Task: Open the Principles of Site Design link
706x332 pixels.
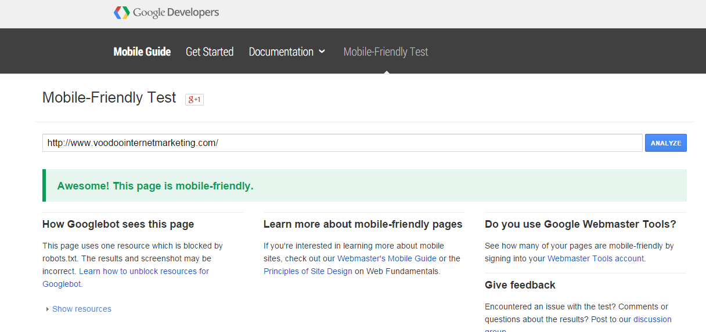Action: pyautogui.click(x=308, y=271)
